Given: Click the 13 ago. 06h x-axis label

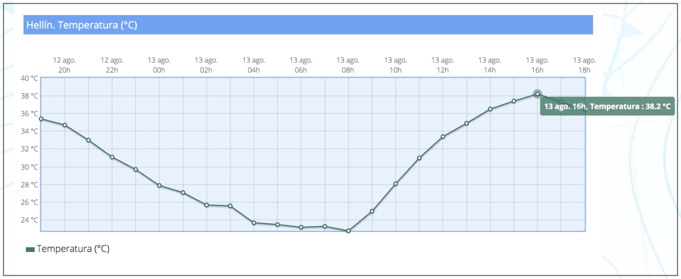Looking at the screenshot, I should (301, 65).
